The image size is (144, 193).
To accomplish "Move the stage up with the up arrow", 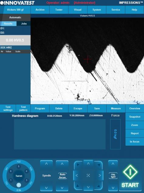I will point(88,164).
